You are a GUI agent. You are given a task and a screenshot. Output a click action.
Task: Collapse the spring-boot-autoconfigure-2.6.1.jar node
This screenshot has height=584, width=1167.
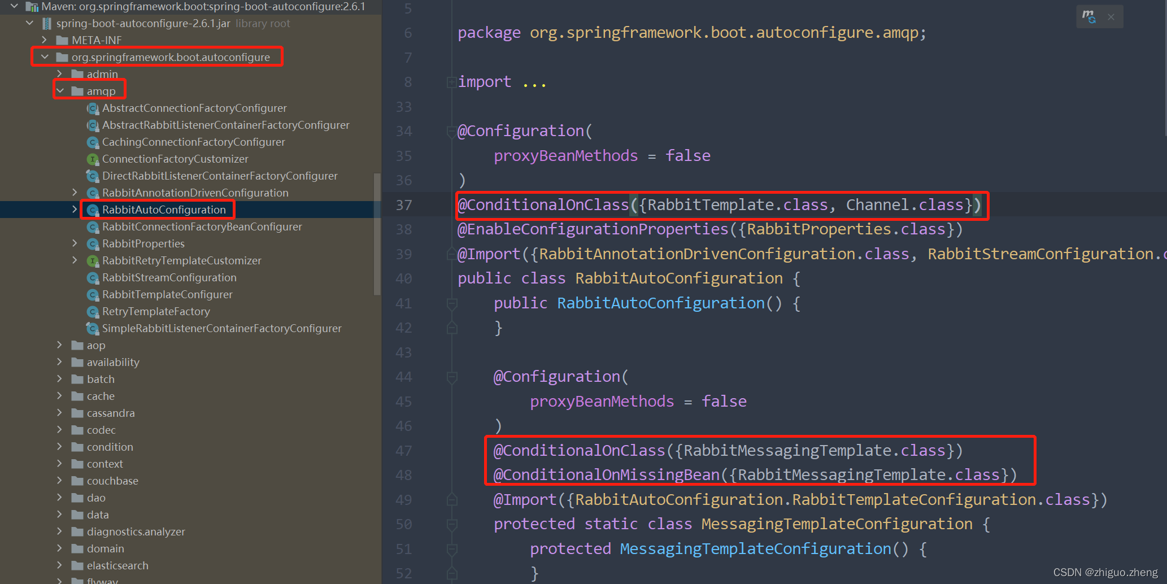29,23
